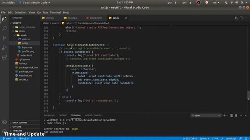250x140 pixels.
Task: Switch to the index.js tab
Action: coord(50,18)
